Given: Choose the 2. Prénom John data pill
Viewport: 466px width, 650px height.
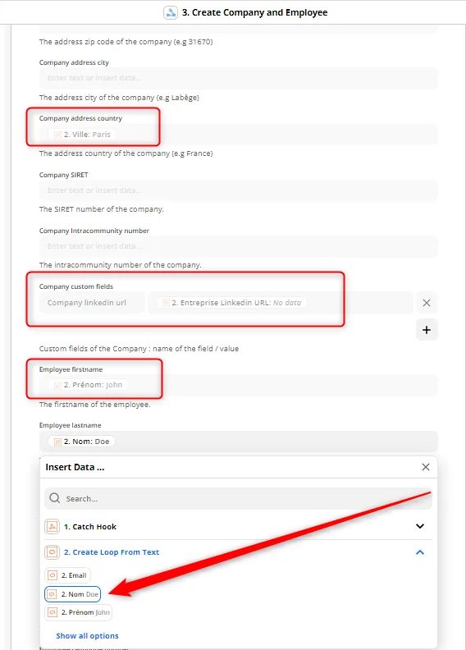Looking at the screenshot, I should pyautogui.click(x=78, y=612).
